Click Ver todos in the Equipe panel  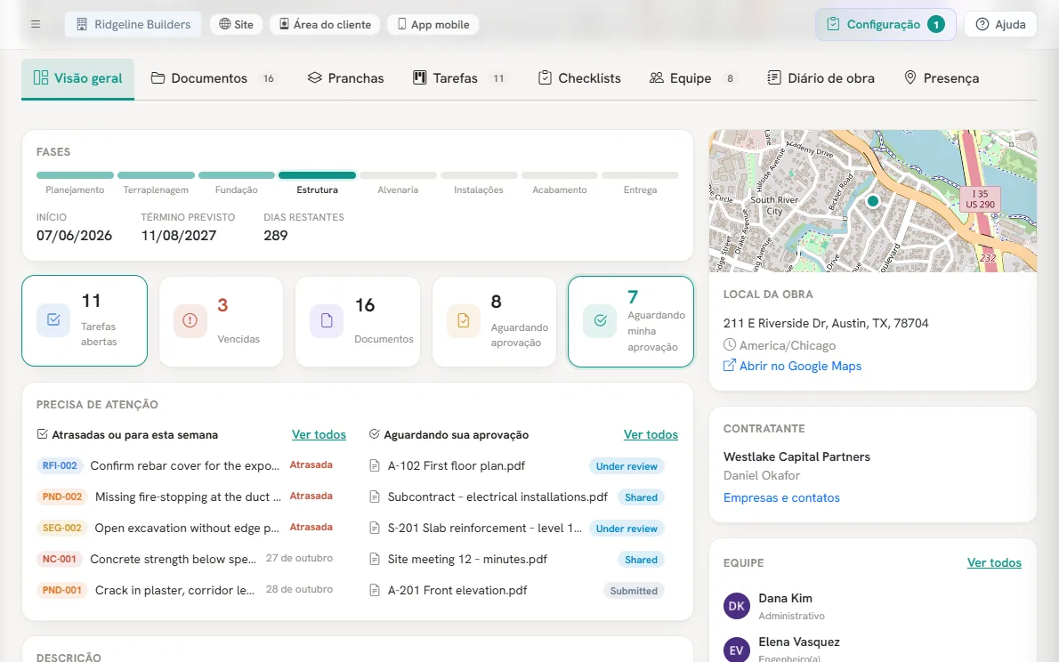[x=994, y=562]
